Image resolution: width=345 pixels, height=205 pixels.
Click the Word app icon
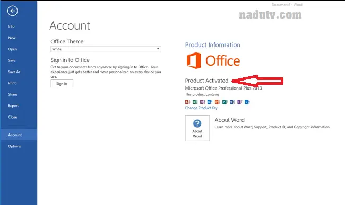pos(232,102)
